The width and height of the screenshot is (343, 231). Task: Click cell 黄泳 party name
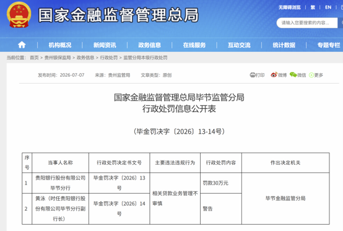click(61, 209)
